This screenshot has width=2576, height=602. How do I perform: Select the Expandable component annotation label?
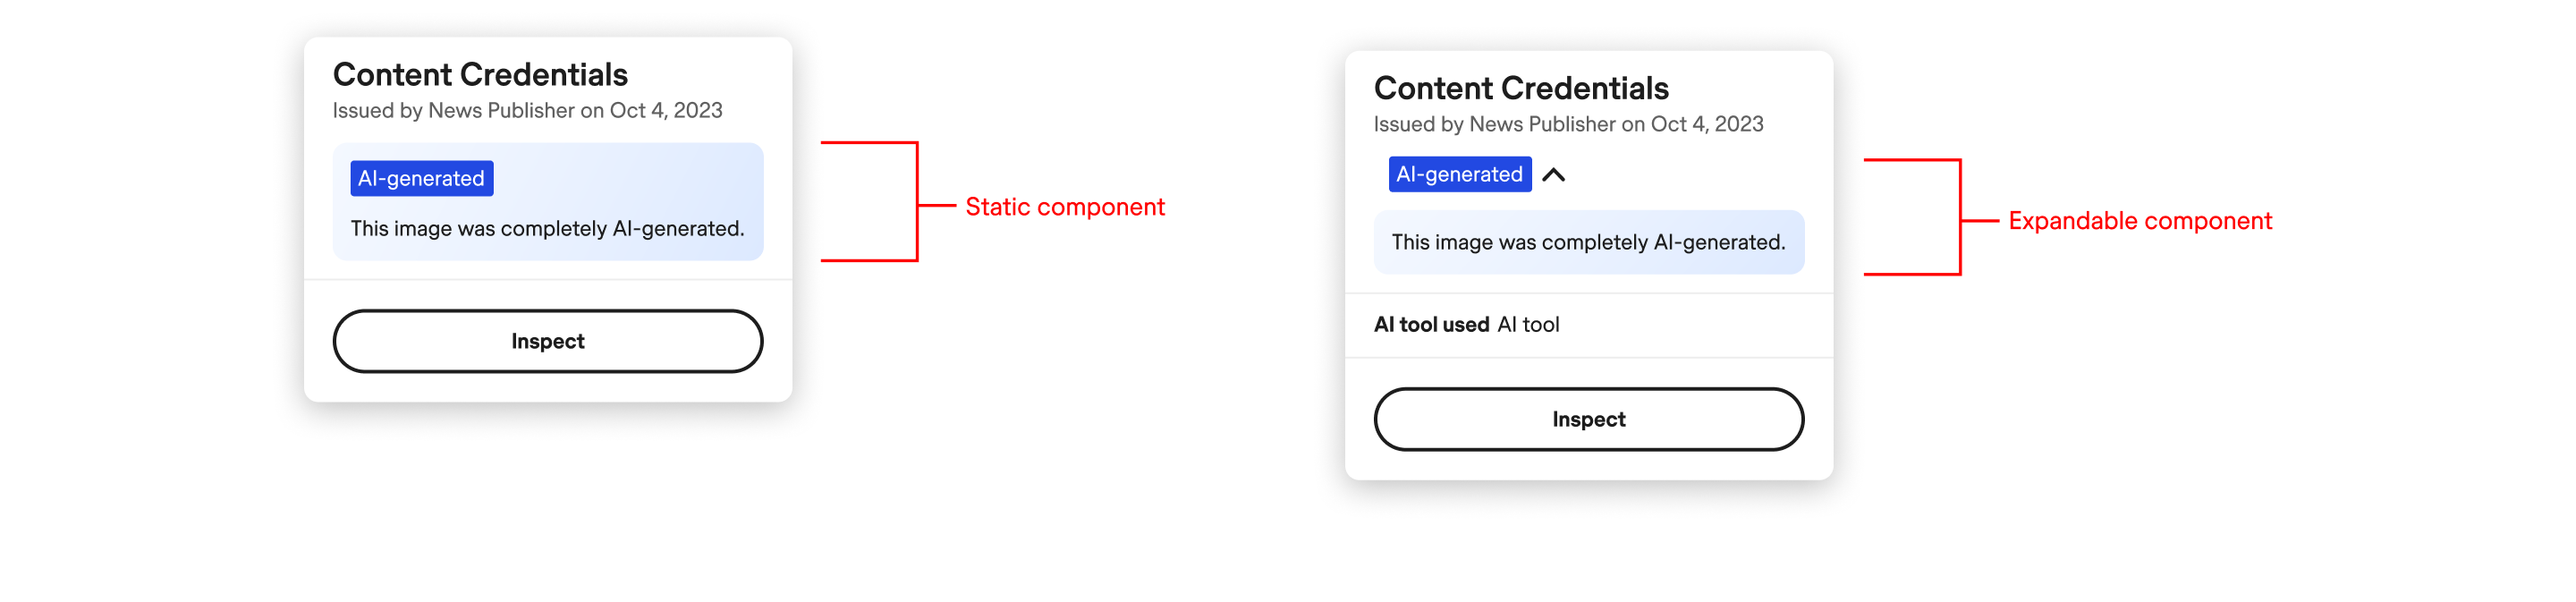[2140, 221]
